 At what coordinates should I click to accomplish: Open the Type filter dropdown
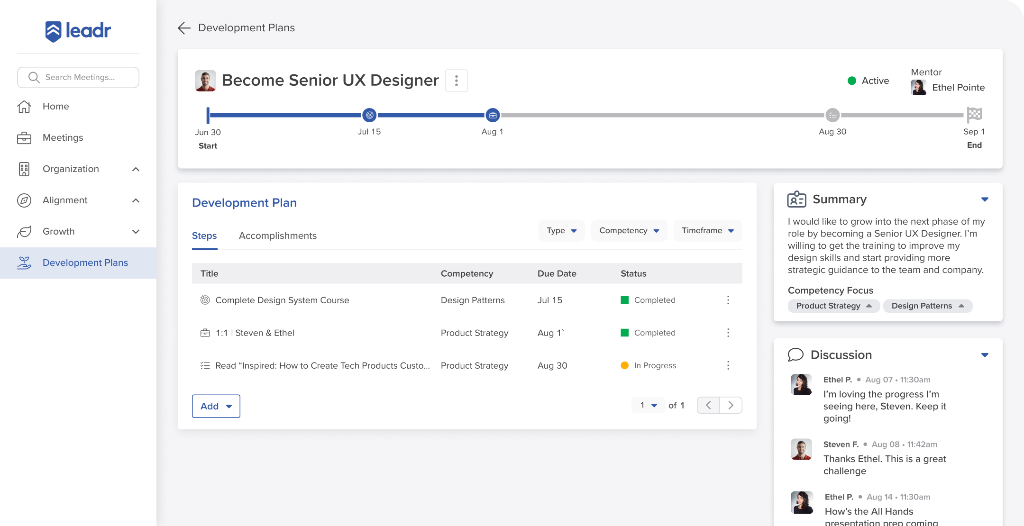[561, 231]
